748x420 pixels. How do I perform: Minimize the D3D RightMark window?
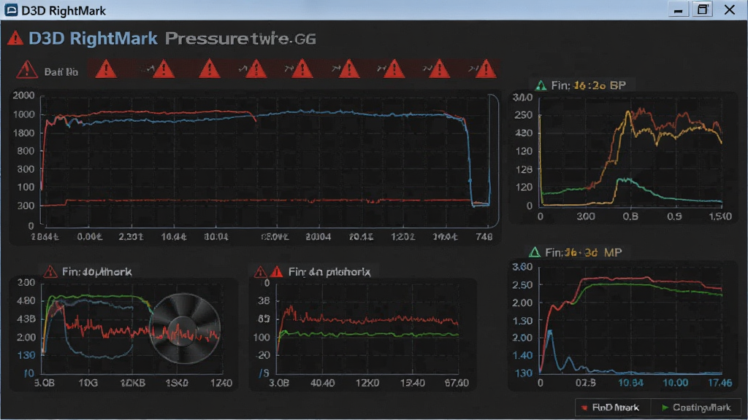coord(679,9)
